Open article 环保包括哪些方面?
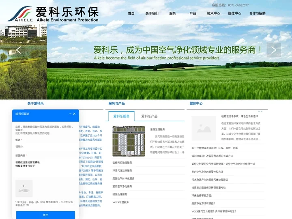 tap(202, 195)
